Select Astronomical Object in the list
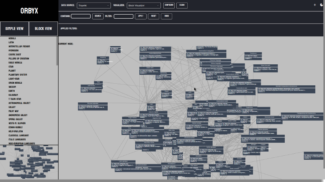The height and width of the screenshot is (182, 325). tap(19, 103)
